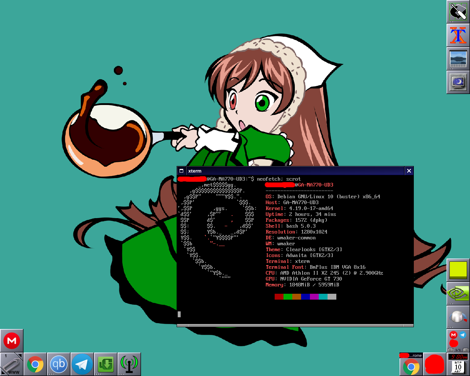
Task: Open the NVIDIA settings dock icon
Action: (458, 294)
